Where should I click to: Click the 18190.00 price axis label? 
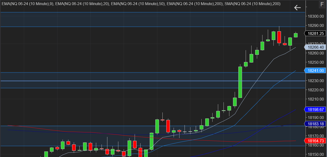(x=316, y=118)
